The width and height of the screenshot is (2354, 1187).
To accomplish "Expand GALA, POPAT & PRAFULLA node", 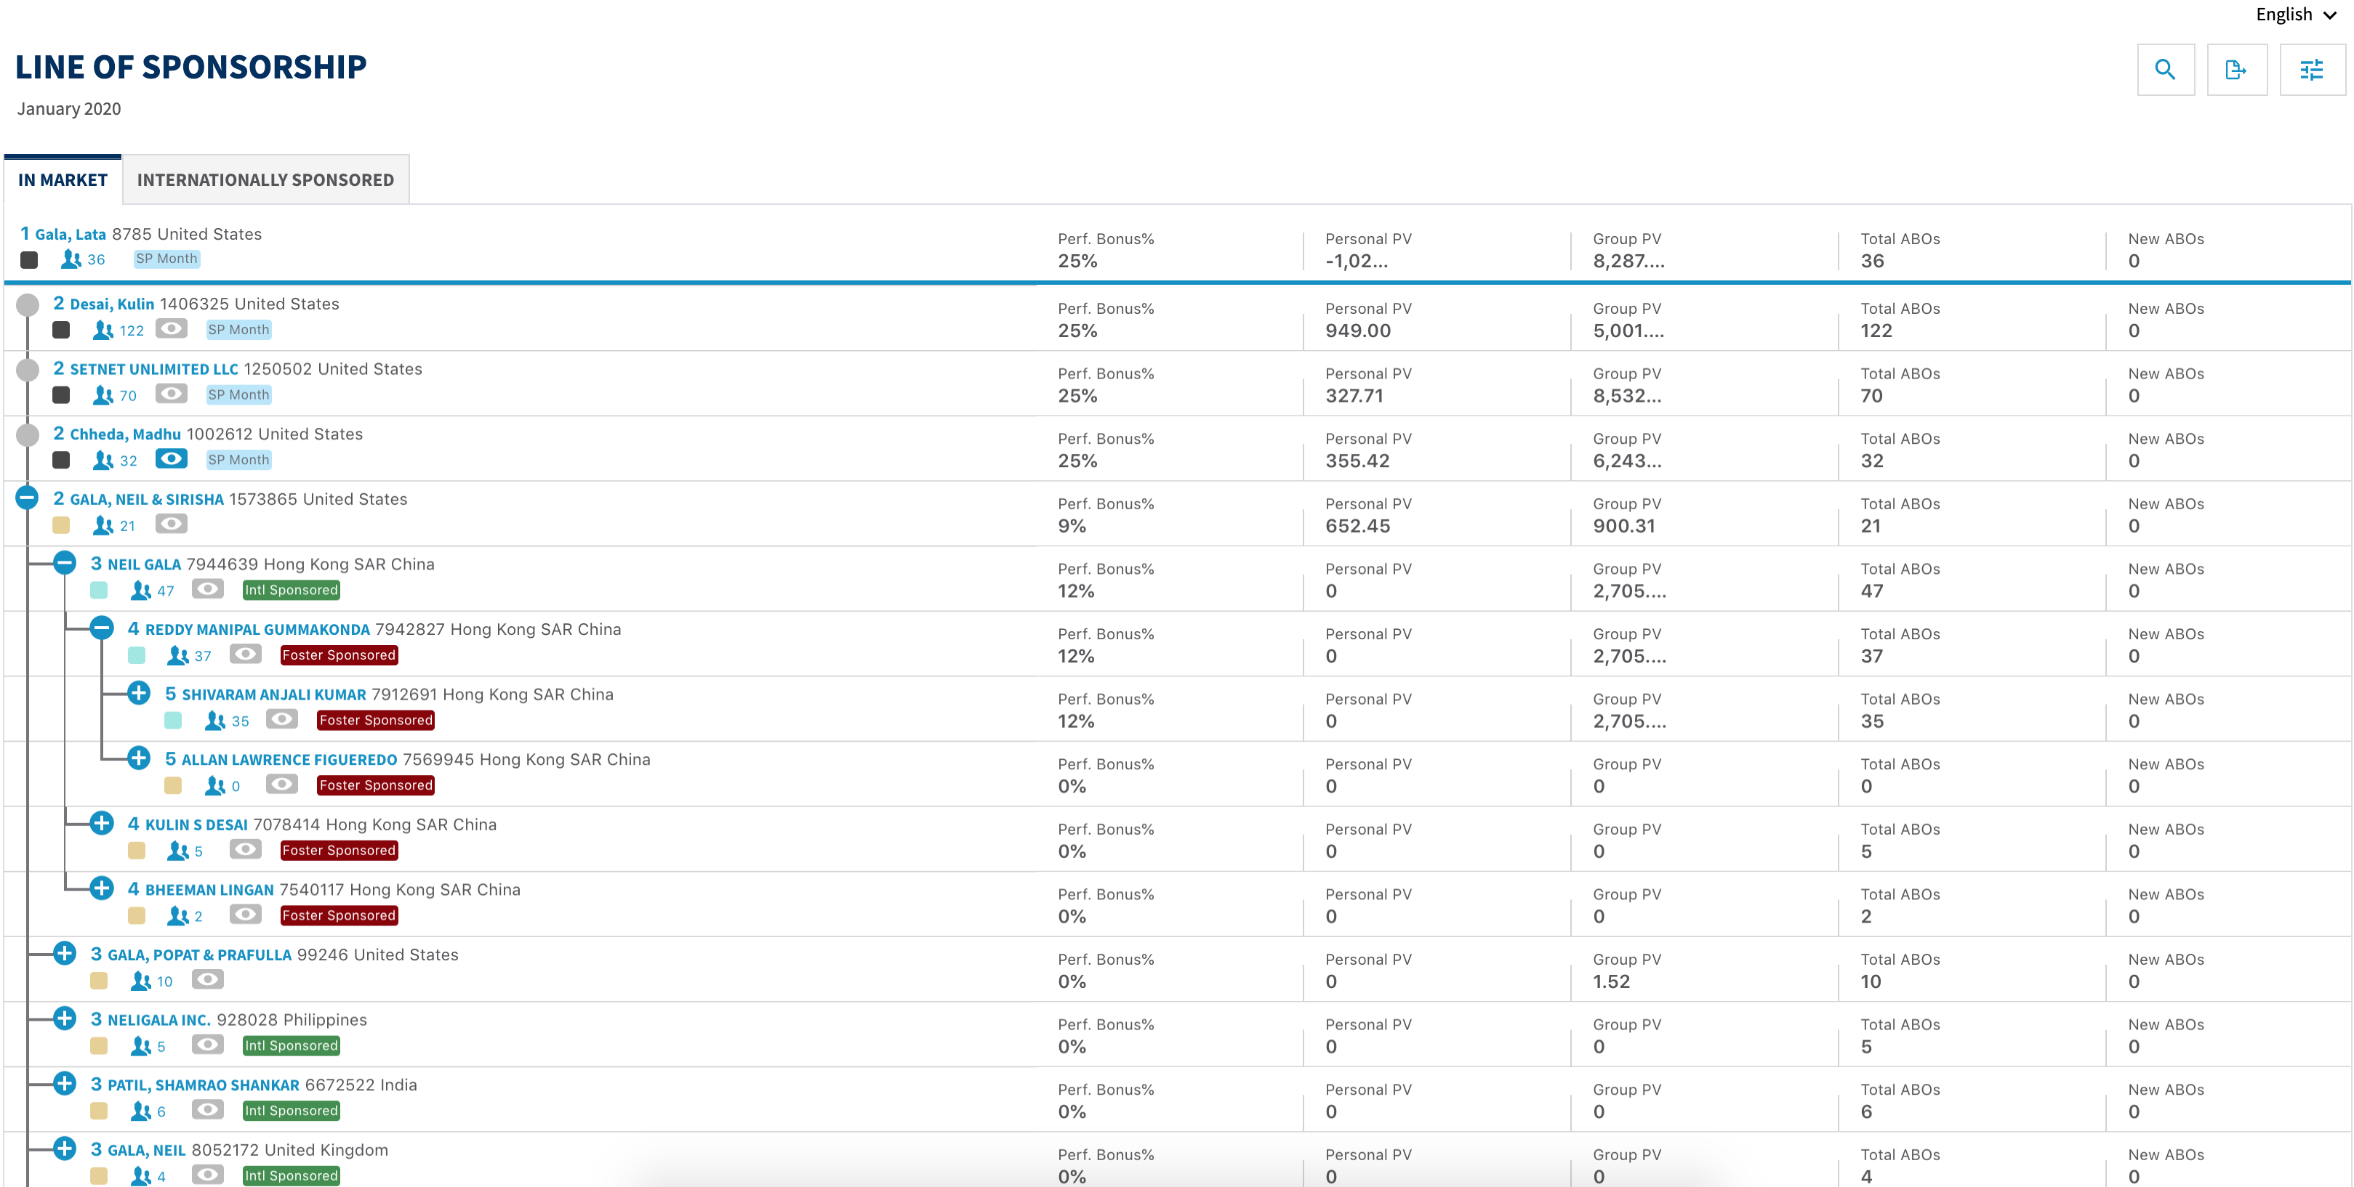I will tap(64, 953).
